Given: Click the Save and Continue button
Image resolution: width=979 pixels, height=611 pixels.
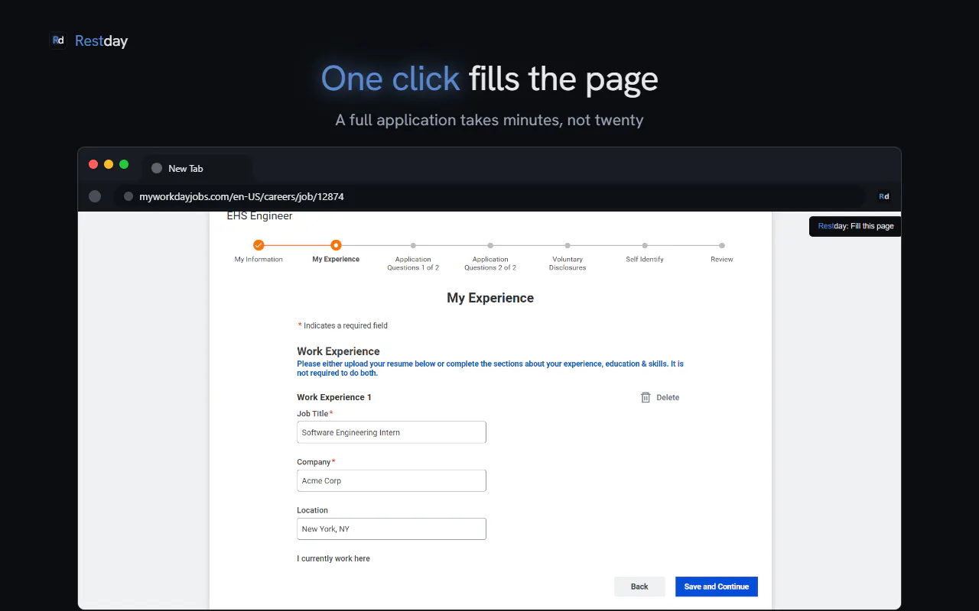Looking at the screenshot, I should pos(717,587).
